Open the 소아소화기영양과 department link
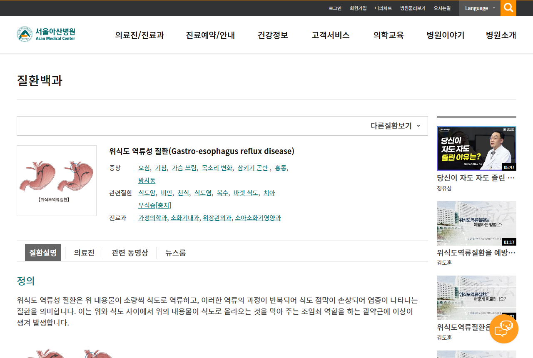The image size is (533, 358). 258,218
